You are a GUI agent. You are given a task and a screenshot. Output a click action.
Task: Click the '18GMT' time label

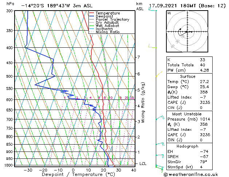[188, 6]
